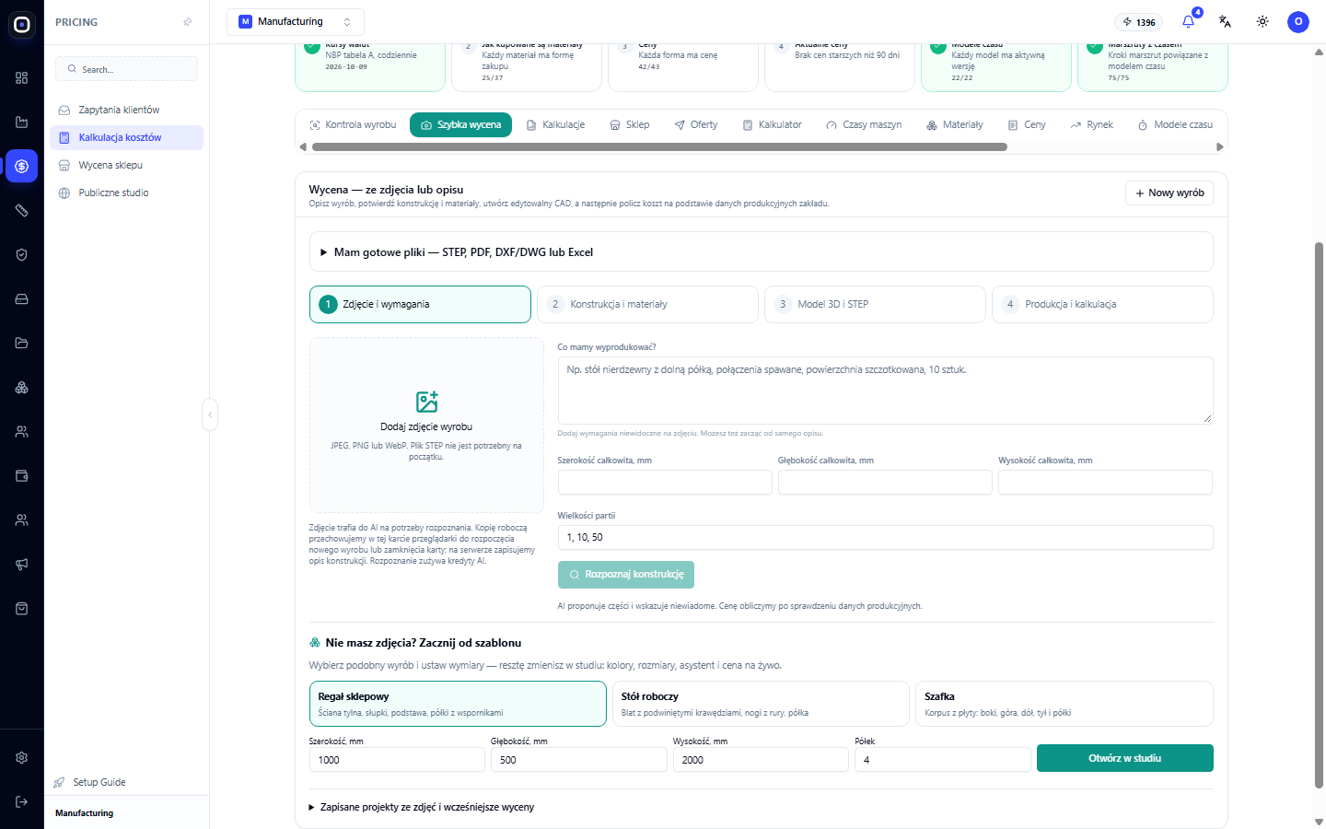Click the shield icon in left rail
1326x829 pixels.
(22, 255)
